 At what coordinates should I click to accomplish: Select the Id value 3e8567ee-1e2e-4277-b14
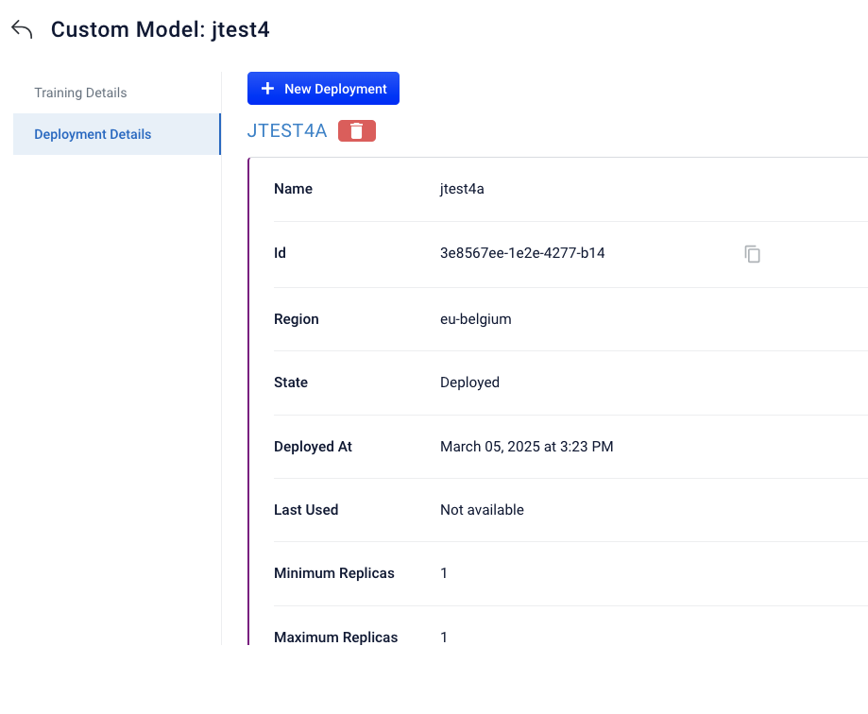522,253
